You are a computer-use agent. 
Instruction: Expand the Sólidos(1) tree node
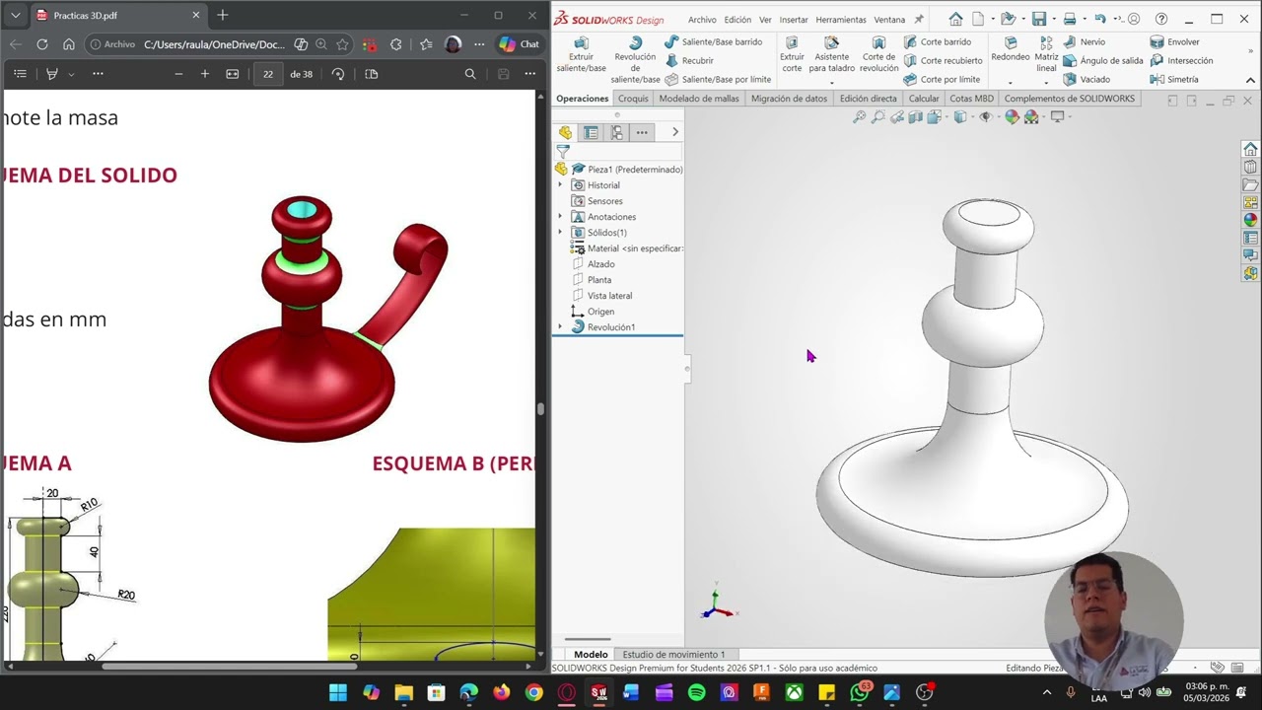click(x=560, y=233)
